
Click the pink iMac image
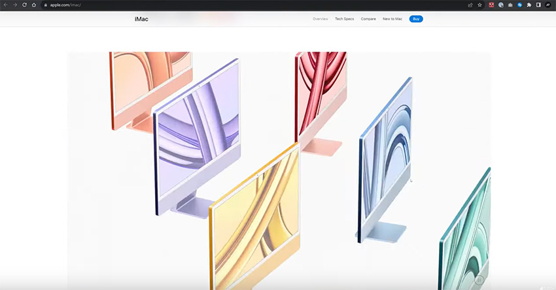point(321,103)
